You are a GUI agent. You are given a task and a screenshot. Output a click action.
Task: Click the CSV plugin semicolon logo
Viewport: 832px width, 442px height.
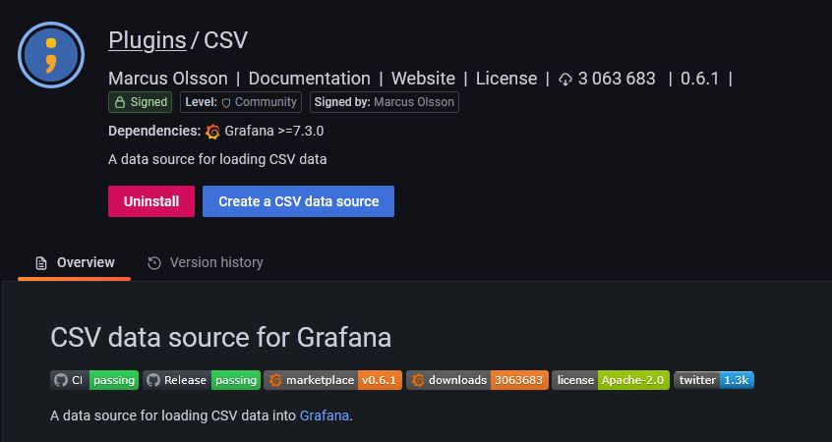pyautogui.click(x=51, y=55)
